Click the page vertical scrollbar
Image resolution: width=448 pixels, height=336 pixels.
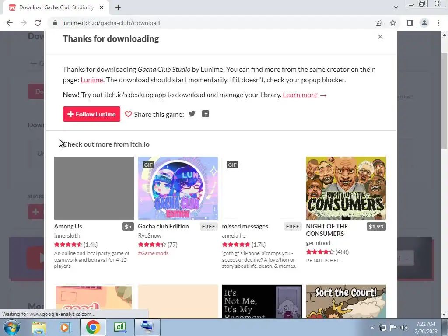[444, 101]
